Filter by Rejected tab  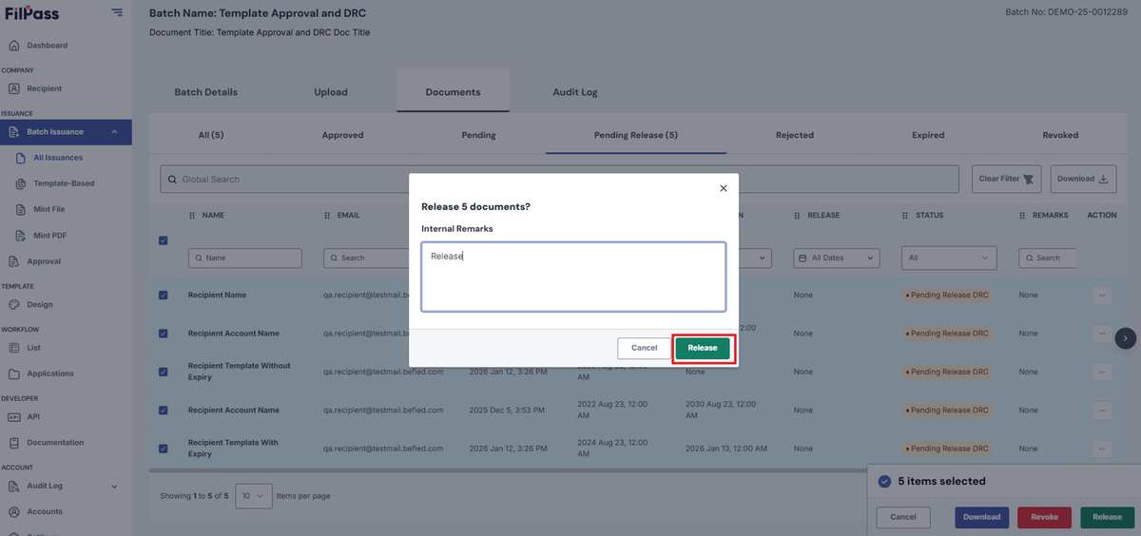point(794,135)
